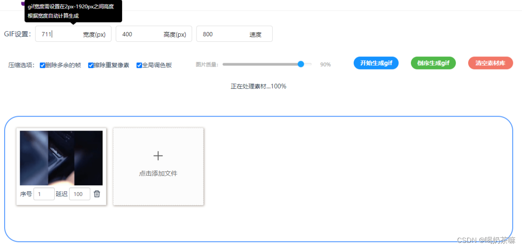Click the 序号 input field with value 1
The height and width of the screenshot is (248, 522).
(44, 194)
